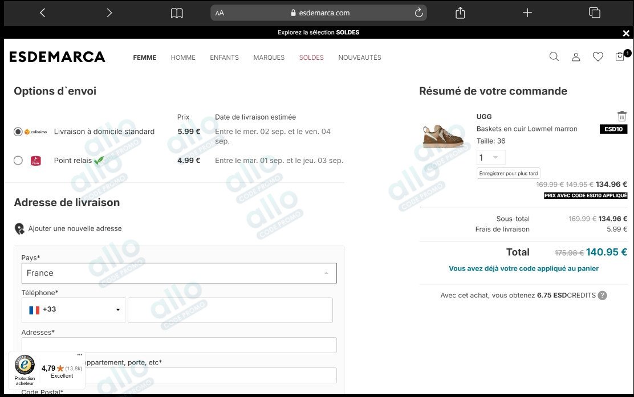
Task: Change the quantity 1 dropdown
Action: pyautogui.click(x=491, y=158)
